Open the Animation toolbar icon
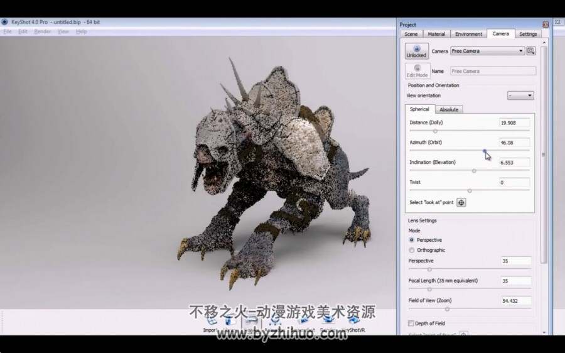Image resolution: width=565 pixels, height=353 pixels. point(276,323)
